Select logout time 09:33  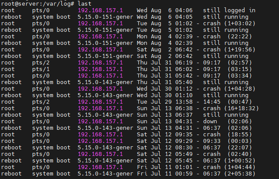[x=212, y=141]
